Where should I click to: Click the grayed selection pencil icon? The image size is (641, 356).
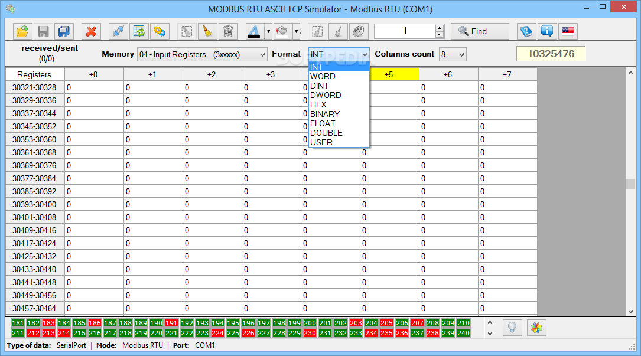(317, 31)
